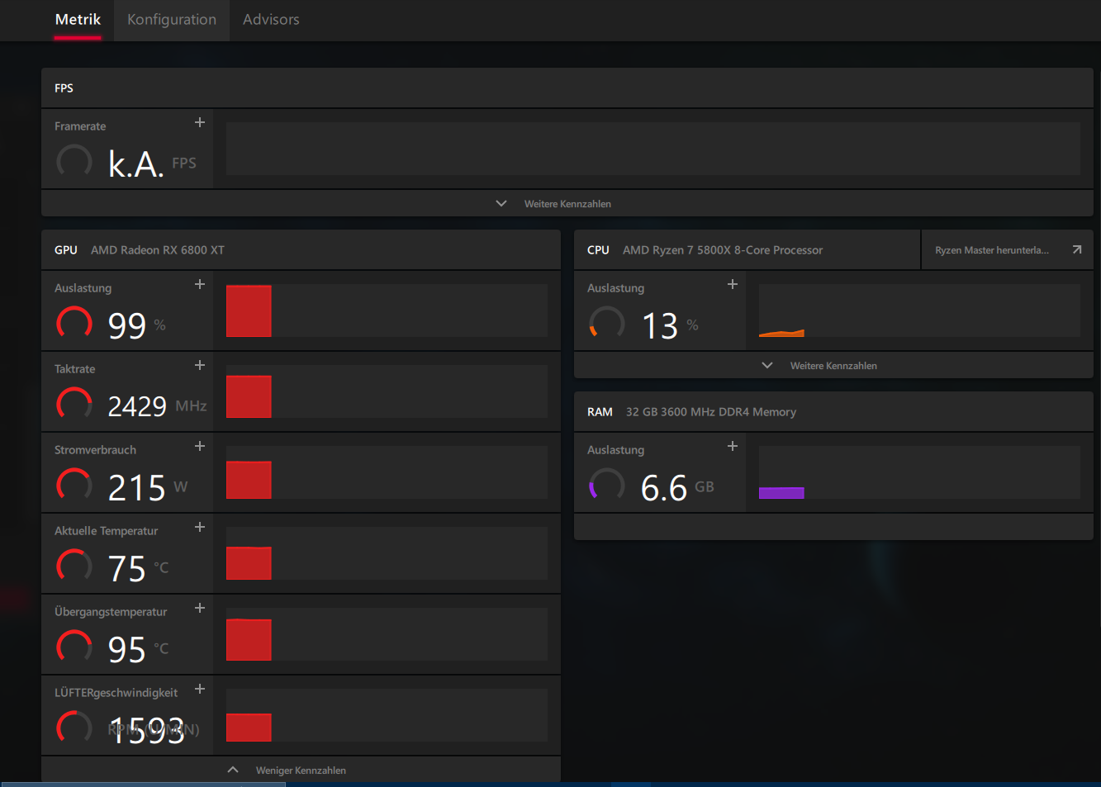The height and width of the screenshot is (787, 1101).
Task: Add GPU Auslastung metric via its plus icon
Action: (200, 283)
